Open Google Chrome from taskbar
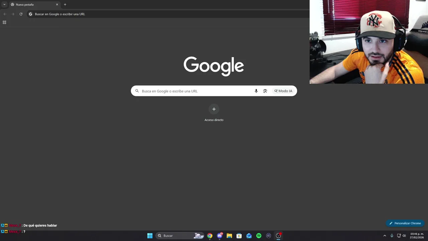This screenshot has height=241, width=428. 210,236
